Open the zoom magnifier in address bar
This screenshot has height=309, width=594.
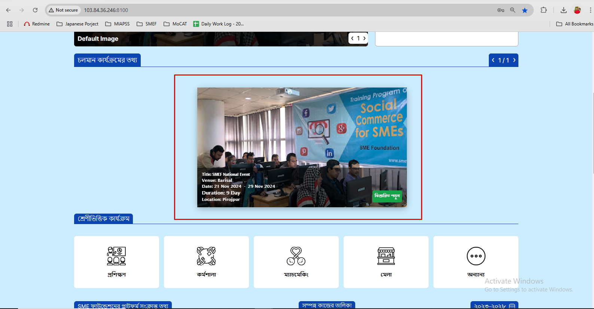click(513, 10)
